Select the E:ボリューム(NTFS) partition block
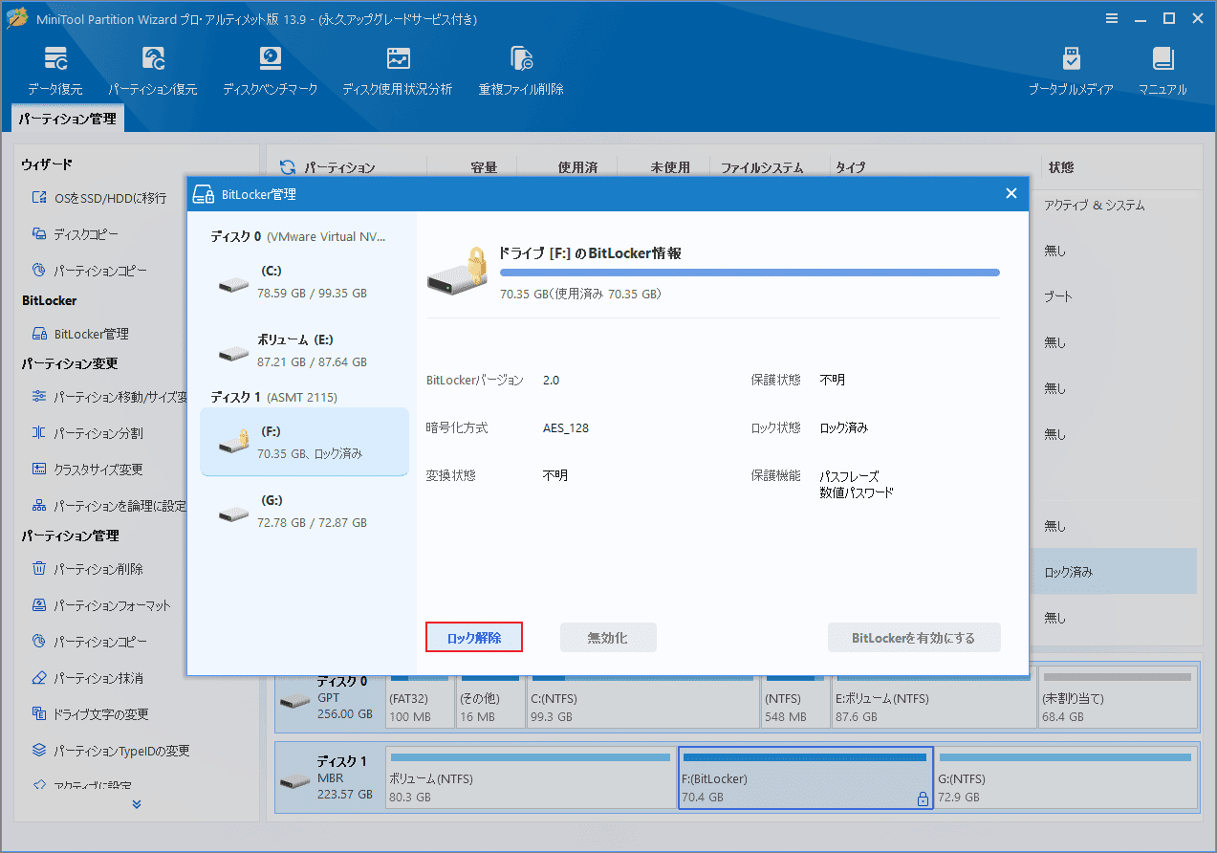1217x853 pixels. (x=932, y=696)
